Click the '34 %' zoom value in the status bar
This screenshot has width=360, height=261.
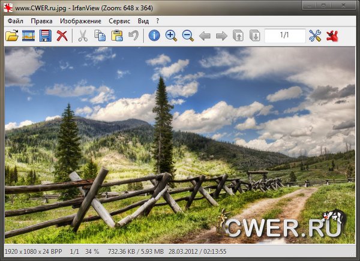[x=92, y=251]
